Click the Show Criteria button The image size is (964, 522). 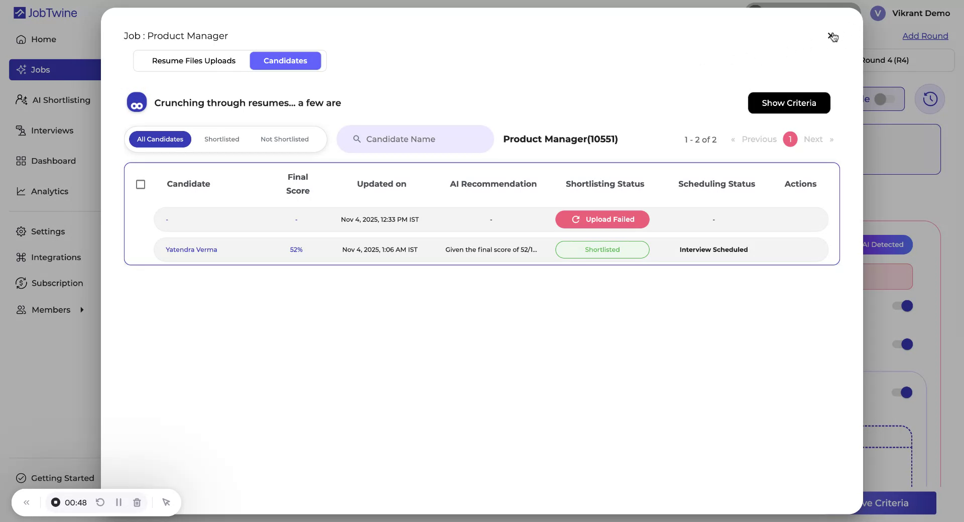coord(788,103)
